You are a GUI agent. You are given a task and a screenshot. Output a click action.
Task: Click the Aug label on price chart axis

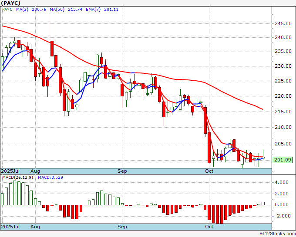35,171
